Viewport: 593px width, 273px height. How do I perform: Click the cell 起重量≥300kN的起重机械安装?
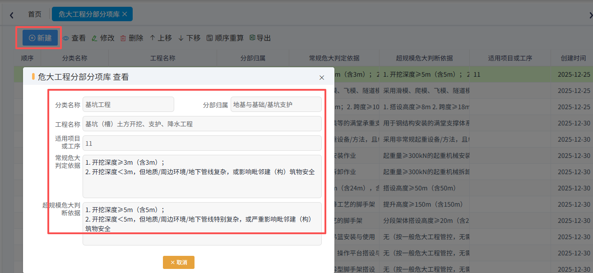(424, 156)
